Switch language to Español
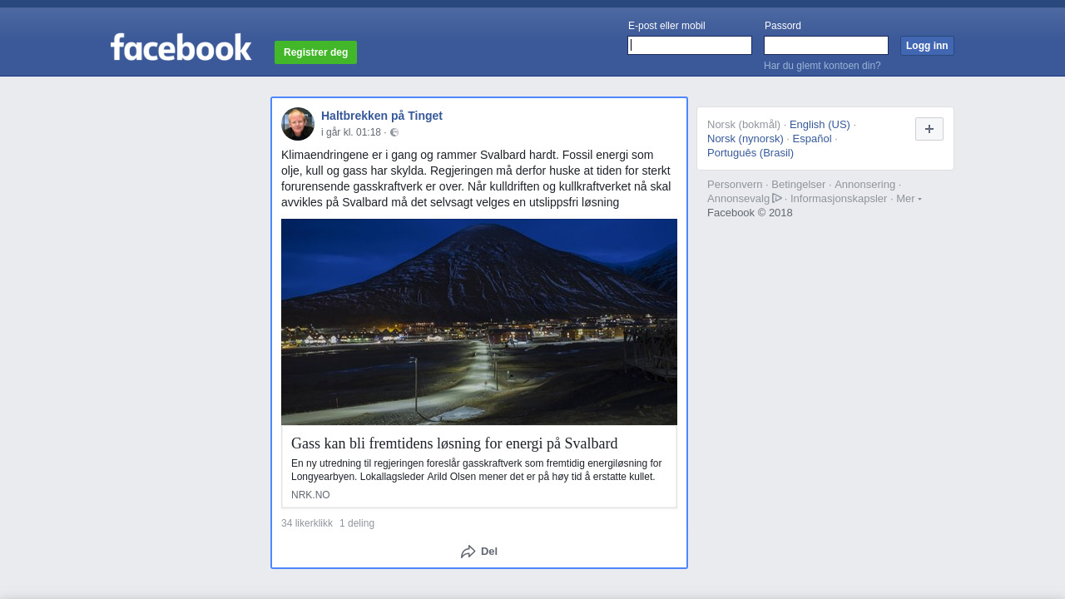The height and width of the screenshot is (599, 1065). (812, 139)
